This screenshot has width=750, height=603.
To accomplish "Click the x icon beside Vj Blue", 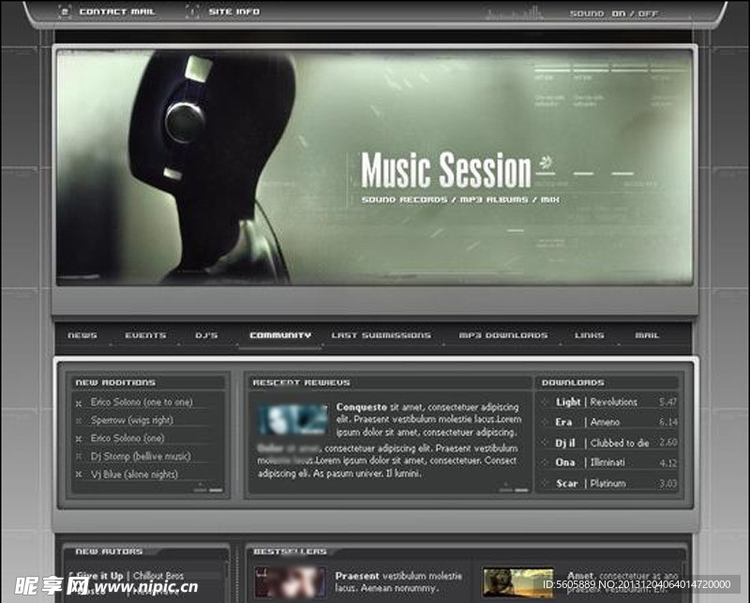I will (79, 475).
